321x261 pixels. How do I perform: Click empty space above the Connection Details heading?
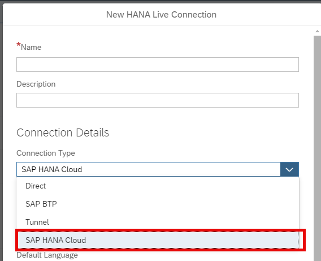pos(158,117)
